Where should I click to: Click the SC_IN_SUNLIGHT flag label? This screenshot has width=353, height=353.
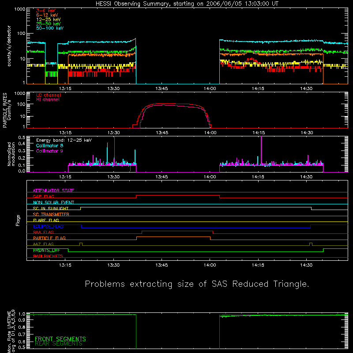tap(51, 208)
